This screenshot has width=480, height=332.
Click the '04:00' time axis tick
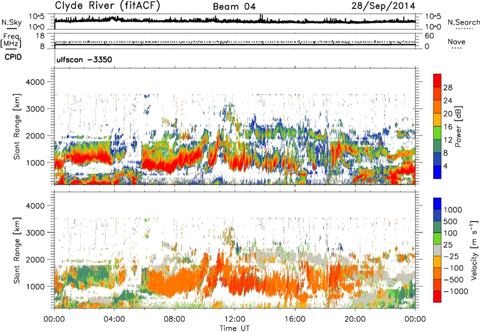coord(114,319)
